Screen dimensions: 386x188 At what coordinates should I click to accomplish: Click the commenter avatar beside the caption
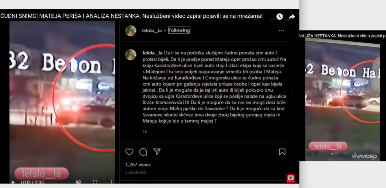[131, 55]
